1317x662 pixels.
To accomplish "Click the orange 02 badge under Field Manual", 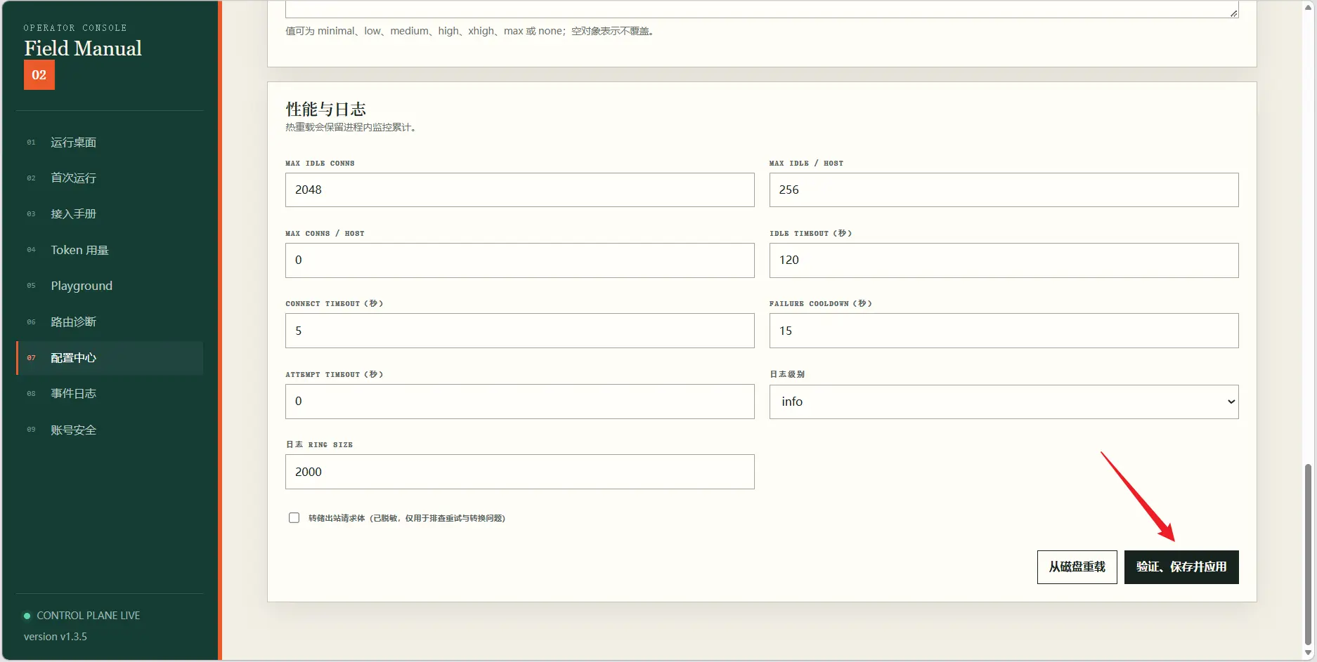I will [39, 75].
